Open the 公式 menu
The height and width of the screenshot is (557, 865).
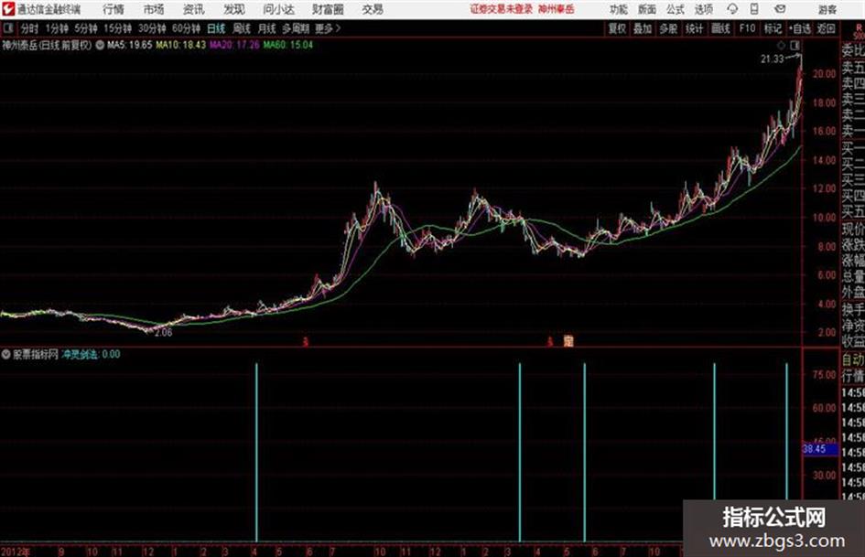point(676,9)
